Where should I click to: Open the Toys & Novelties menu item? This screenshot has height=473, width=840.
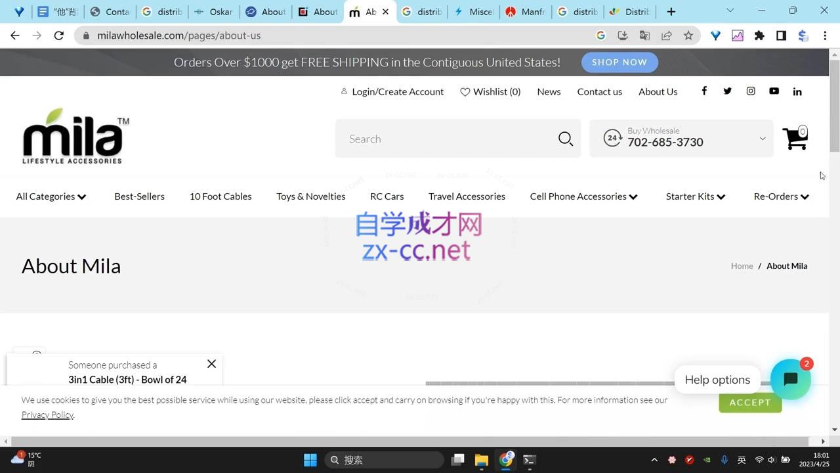[x=311, y=196]
